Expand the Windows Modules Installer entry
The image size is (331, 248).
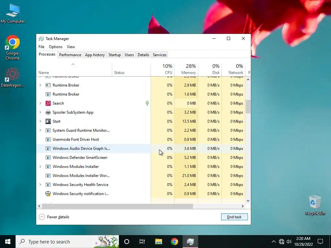coord(40,167)
